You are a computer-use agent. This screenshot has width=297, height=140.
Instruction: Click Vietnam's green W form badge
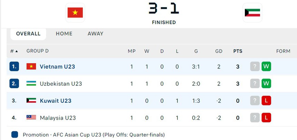266,66
